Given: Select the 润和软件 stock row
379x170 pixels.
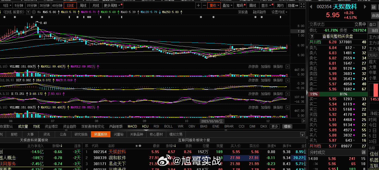Looking at the screenshot, I should tap(118, 158).
